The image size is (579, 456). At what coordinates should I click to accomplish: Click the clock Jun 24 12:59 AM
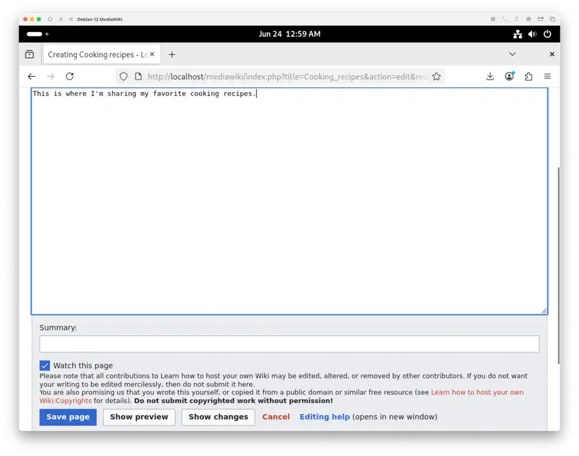point(289,34)
